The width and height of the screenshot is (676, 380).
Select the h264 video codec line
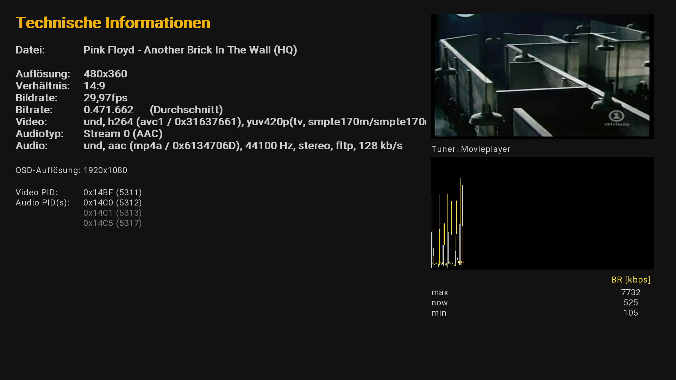tap(254, 122)
